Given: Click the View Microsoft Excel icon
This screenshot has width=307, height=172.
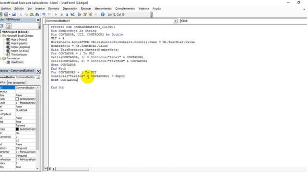Looking at the screenshot, I should [x=1, y=14].
